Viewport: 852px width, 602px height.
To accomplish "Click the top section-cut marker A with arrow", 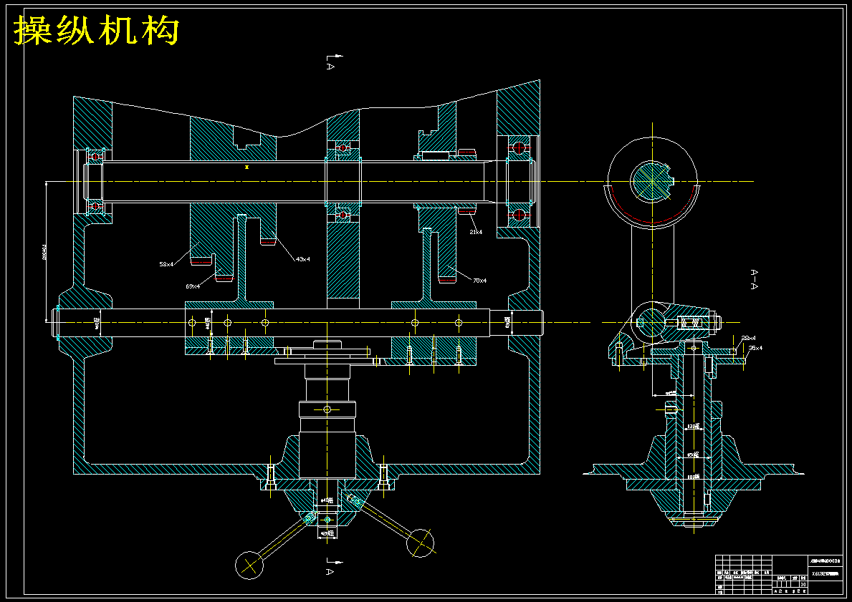I will click(x=333, y=62).
